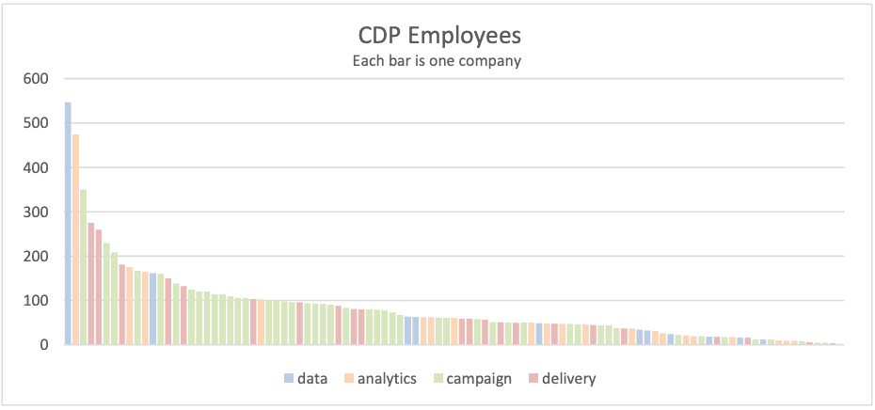The width and height of the screenshot is (875, 410).
Task: Select the tallest blue bar
Action: click(x=68, y=224)
